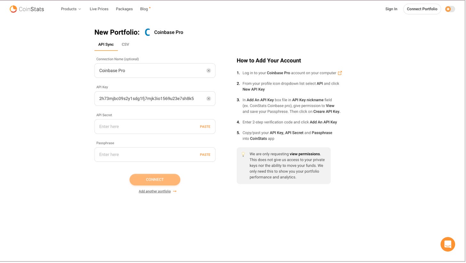Click the CoinStats logo
The height and width of the screenshot is (263, 466).
click(x=27, y=9)
